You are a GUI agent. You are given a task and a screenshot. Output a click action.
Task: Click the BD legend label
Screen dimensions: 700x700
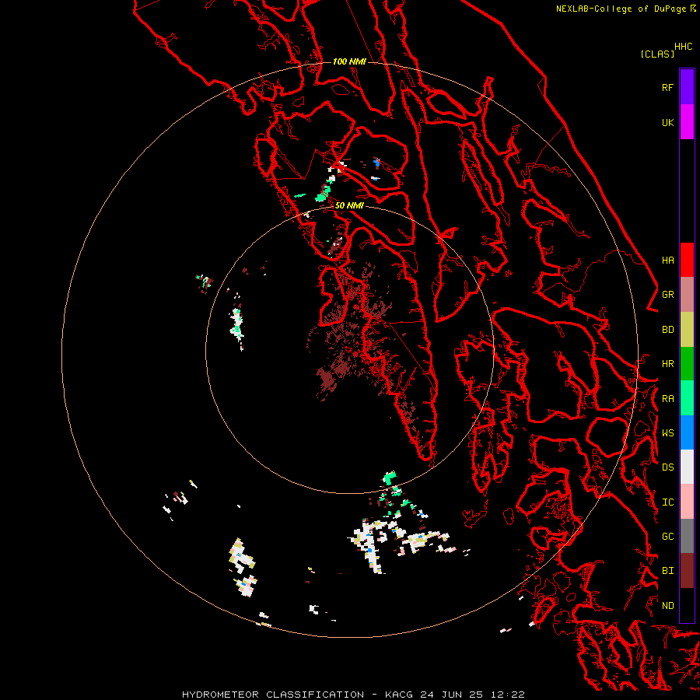coord(667,330)
